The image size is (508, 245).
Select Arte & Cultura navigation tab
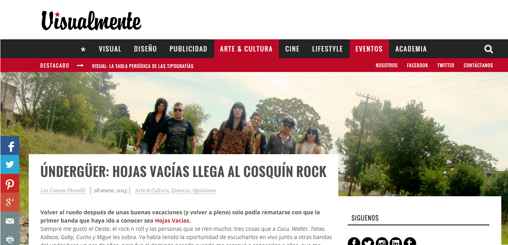[x=246, y=49]
